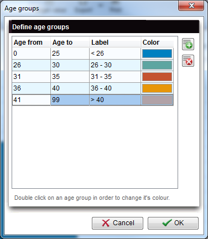Click the Age to column header
Image resolution: width=208 pixels, height=239 pixels.
coord(70,43)
